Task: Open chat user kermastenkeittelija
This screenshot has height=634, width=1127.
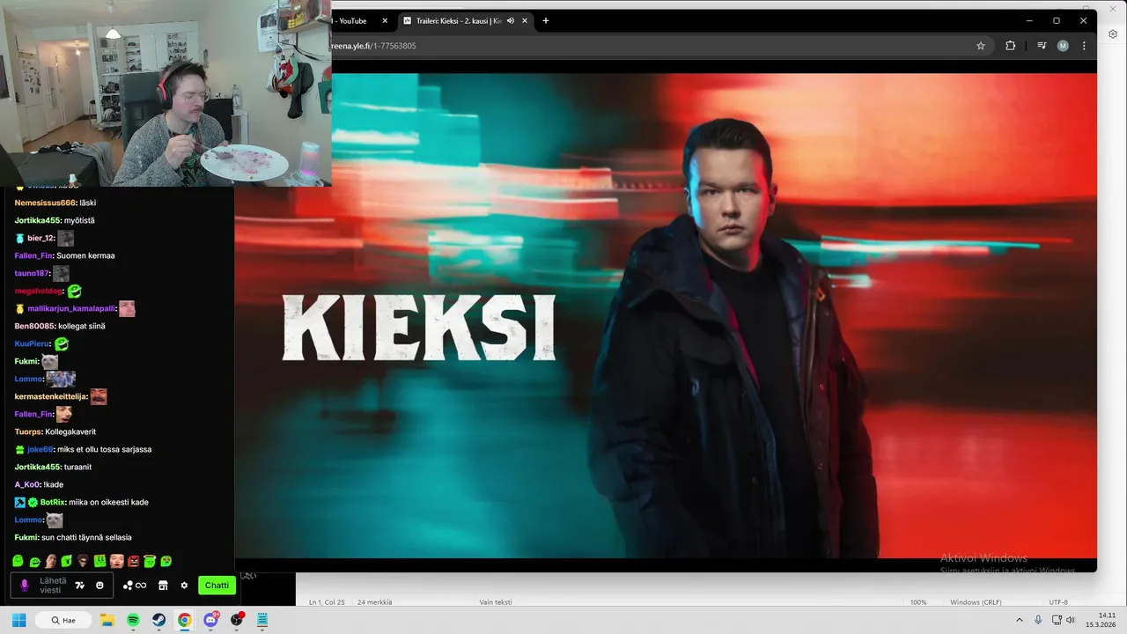Action: tap(50, 396)
